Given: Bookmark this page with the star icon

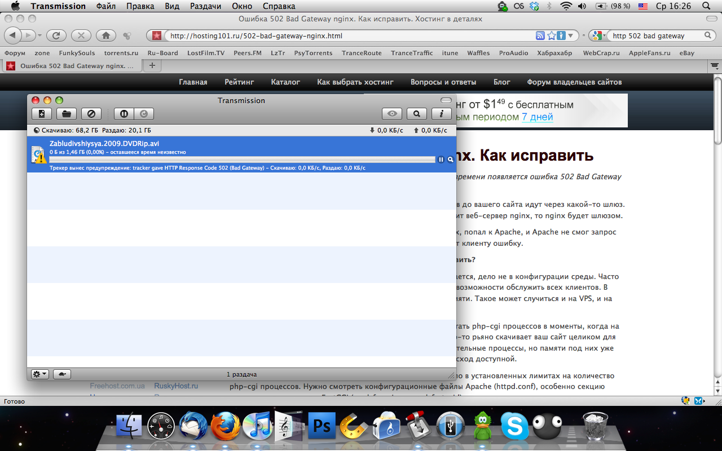Looking at the screenshot, I should pyautogui.click(x=551, y=36).
